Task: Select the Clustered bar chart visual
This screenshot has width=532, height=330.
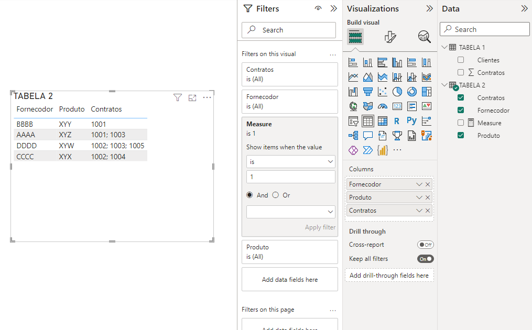Action: 383,62
